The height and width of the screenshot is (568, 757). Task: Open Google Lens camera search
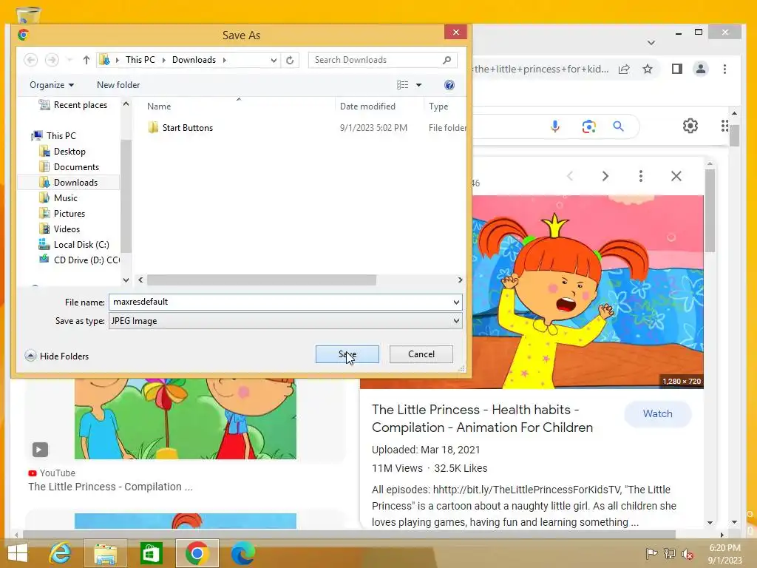[588, 126]
